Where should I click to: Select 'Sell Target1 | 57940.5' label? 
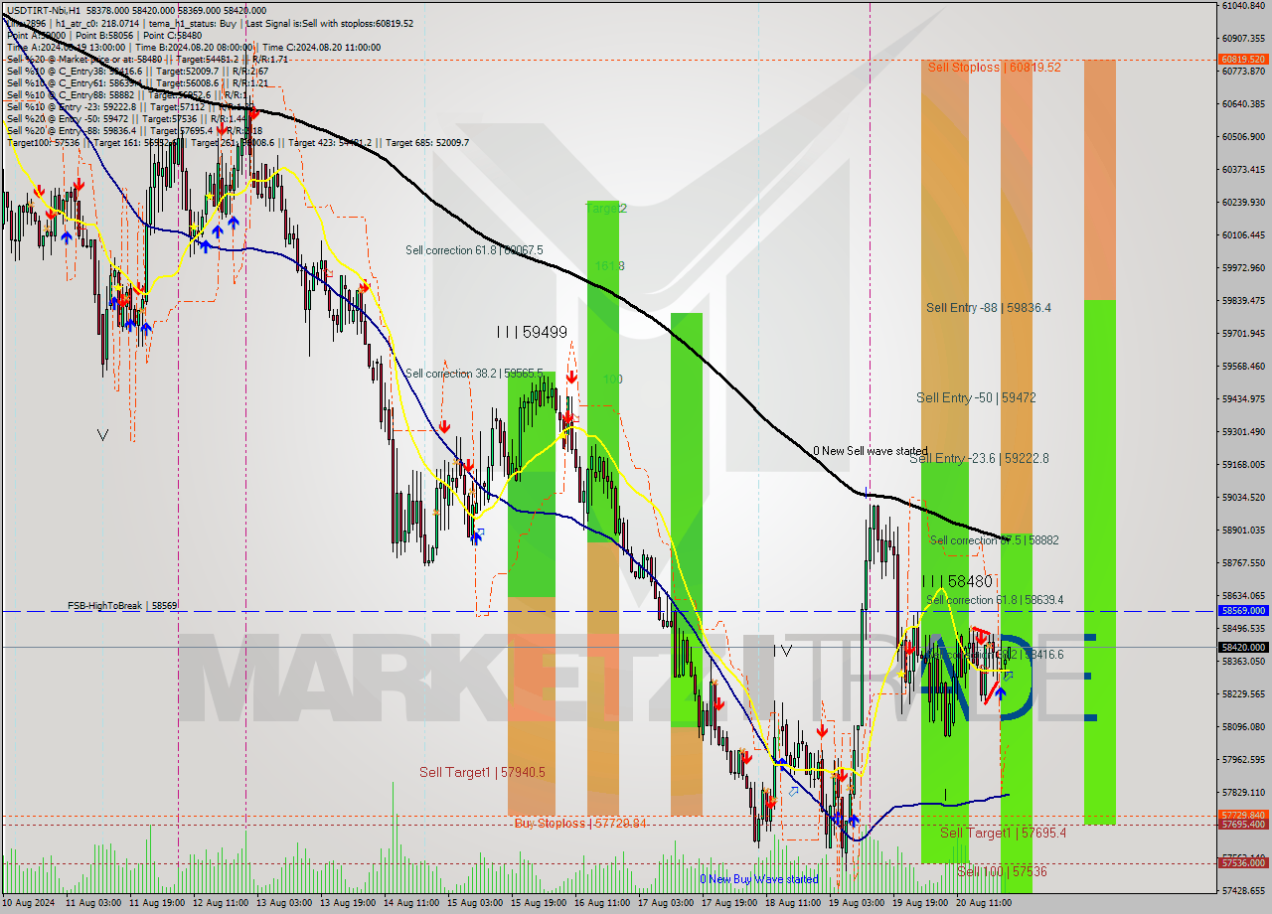click(482, 772)
